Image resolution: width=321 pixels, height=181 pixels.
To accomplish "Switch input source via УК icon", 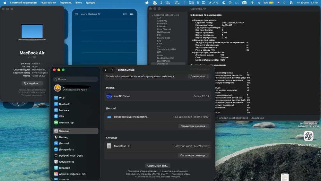I will [244, 3].
